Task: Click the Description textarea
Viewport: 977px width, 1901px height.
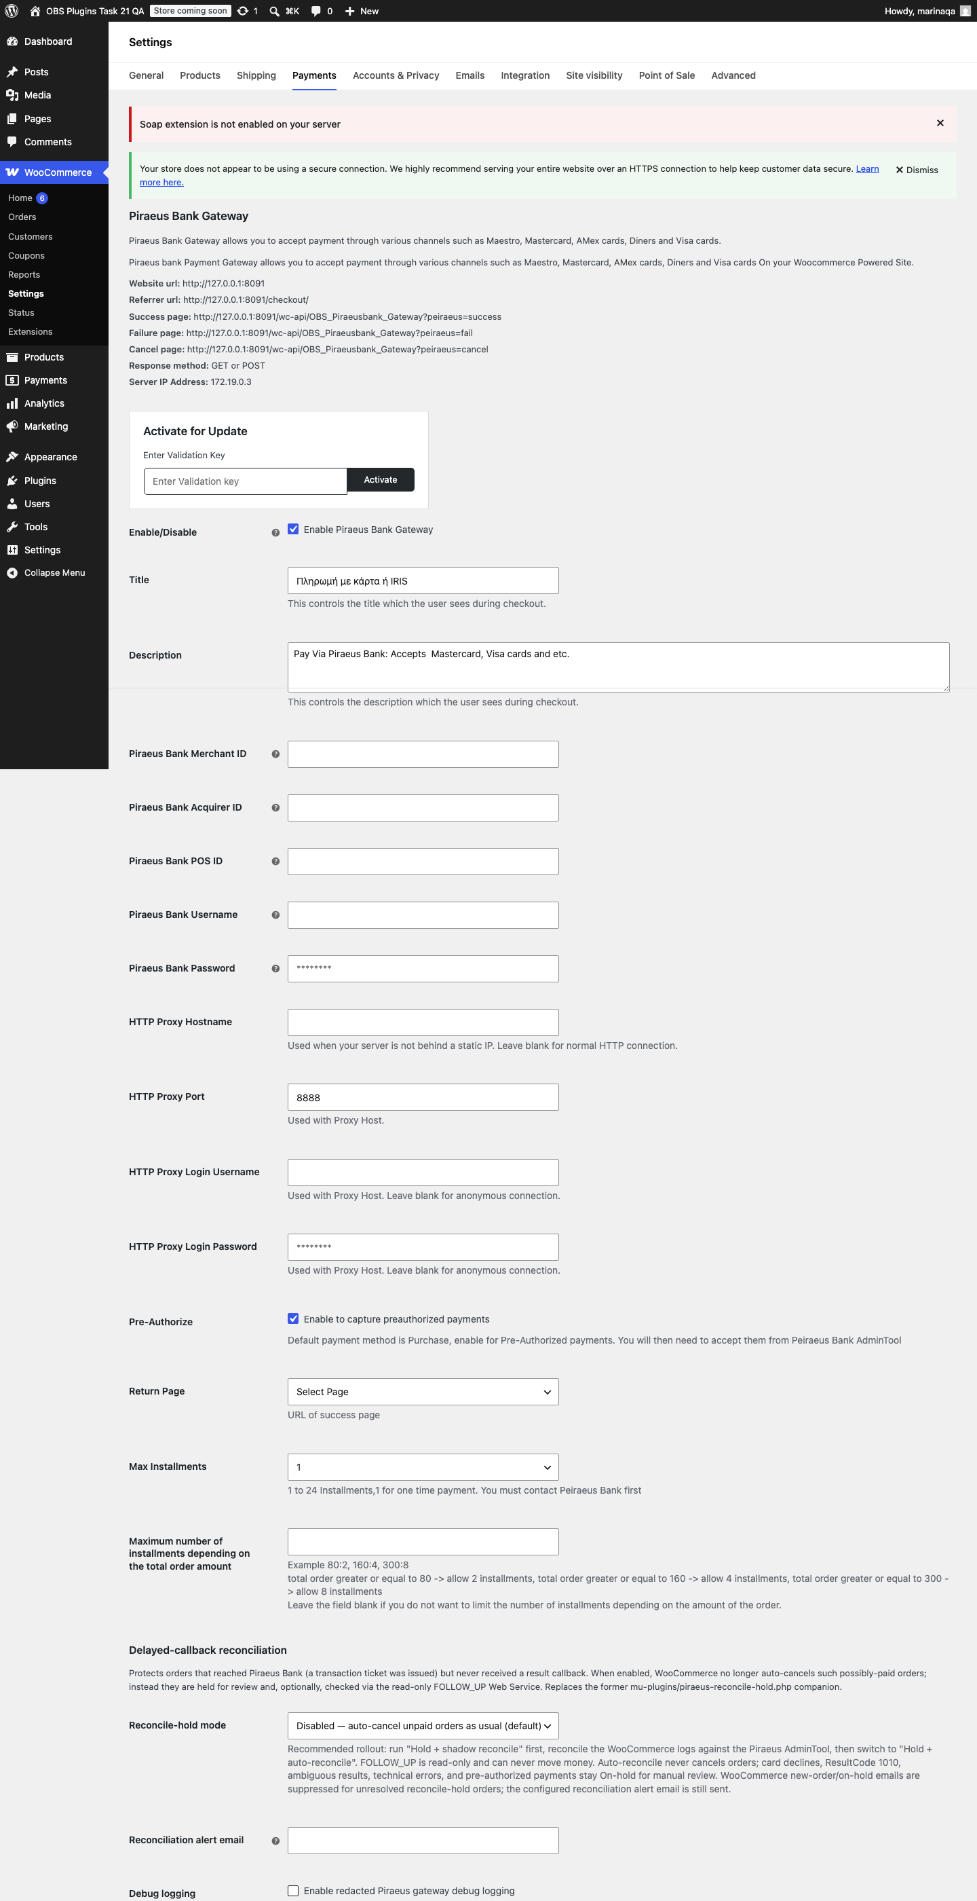Action: tap(618, 667)
